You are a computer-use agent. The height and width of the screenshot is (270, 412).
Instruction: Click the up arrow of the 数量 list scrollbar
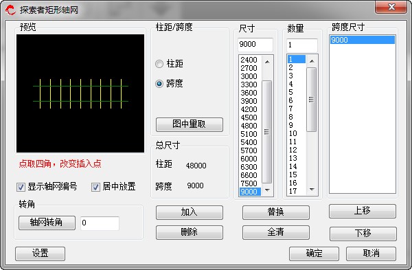pyautogui.click(x=312, y=61)
